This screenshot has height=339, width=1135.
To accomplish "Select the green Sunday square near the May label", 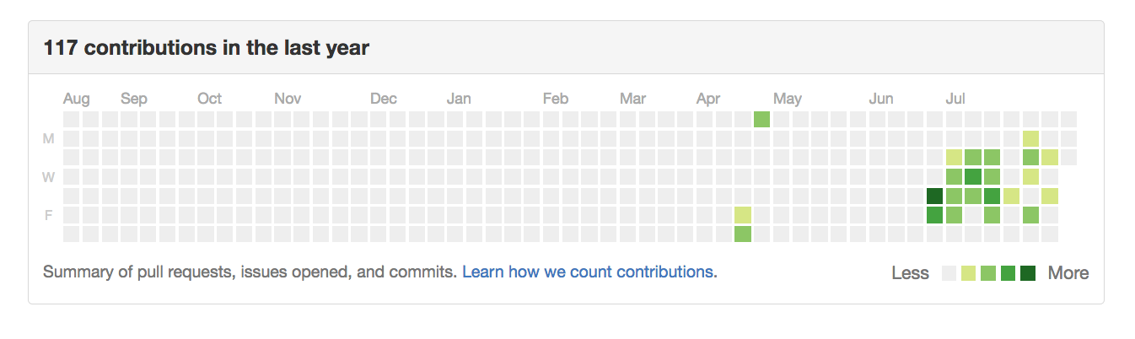I will (761, 119).
